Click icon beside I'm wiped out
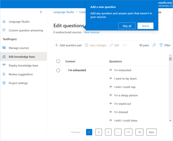 tap(111, 104)
